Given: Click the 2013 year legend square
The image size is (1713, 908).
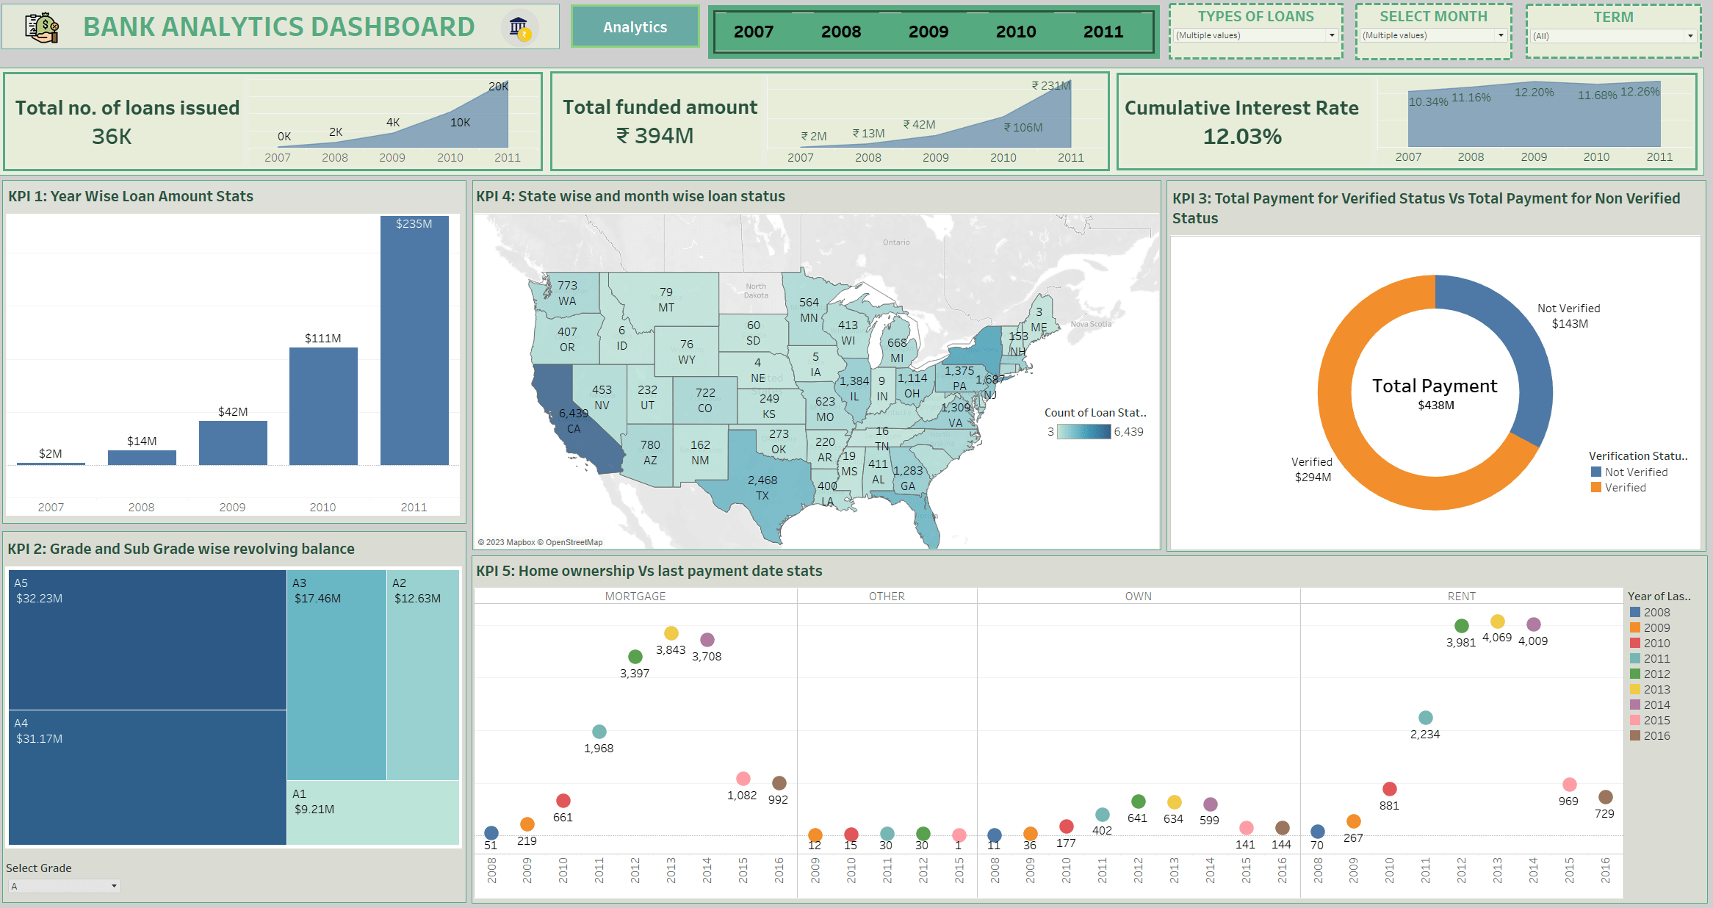Looking at the screenshot, I should [1634, 689].
